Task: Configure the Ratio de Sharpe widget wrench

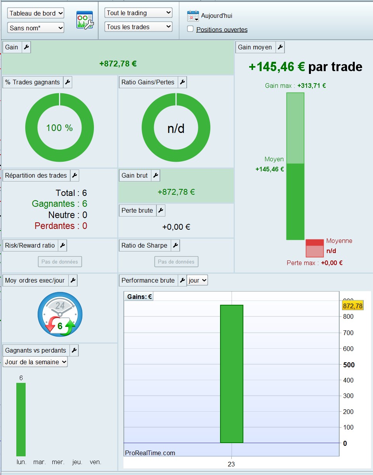Action: tap(175, 245)
